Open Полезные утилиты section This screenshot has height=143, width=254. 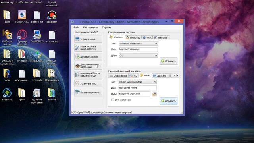coord(88,93)
